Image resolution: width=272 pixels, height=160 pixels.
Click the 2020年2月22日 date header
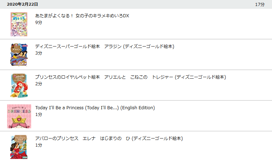(x=22, y=4)
